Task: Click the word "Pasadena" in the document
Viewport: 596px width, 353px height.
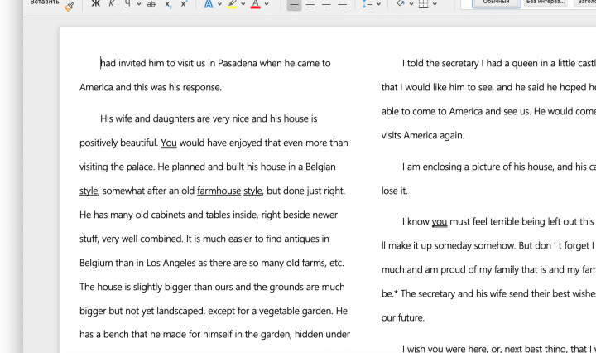Action: coord(238,63)
